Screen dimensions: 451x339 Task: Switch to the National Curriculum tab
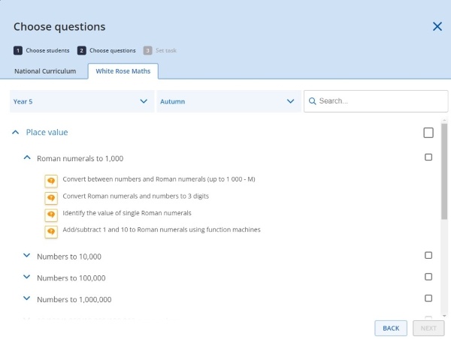[46, 71]
